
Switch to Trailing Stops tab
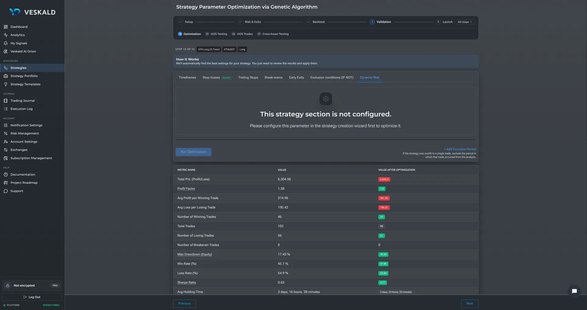pyautogui.click(x=248, y=78)
